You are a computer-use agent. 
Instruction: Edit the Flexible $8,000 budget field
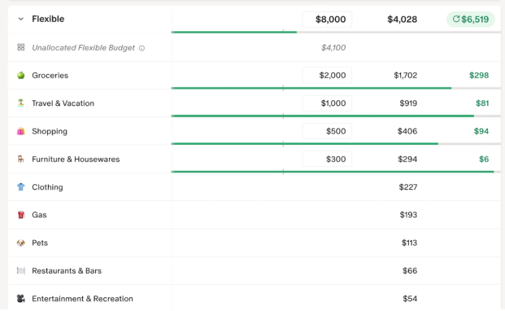[327, 20]
